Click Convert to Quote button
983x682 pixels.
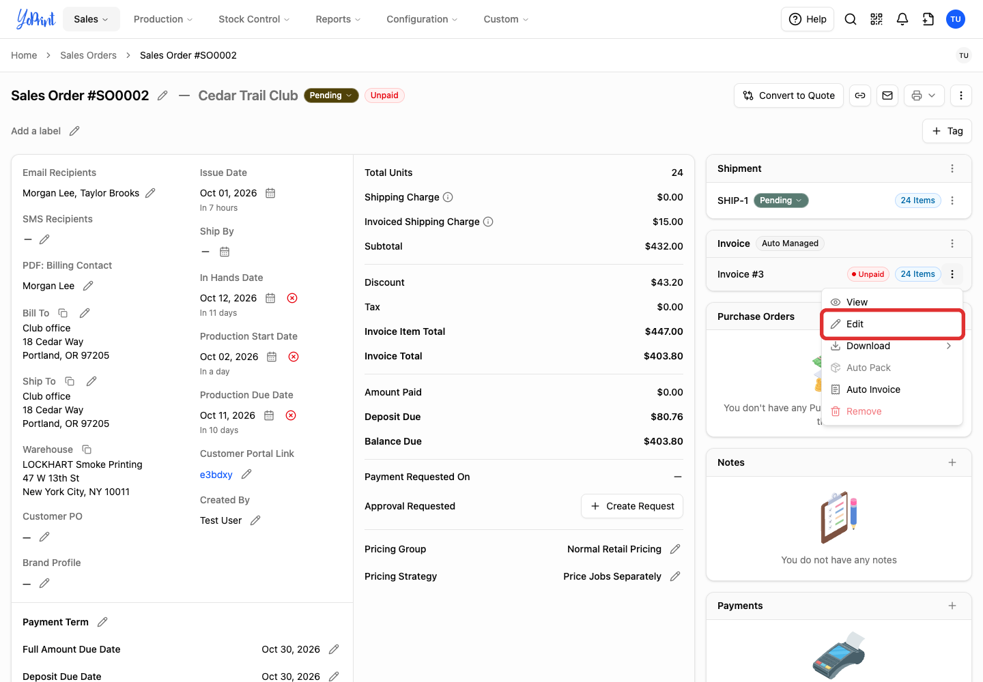click(x=788, y=95)
